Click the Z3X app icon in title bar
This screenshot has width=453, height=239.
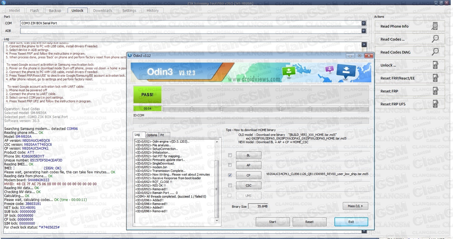tap(3, 3)
